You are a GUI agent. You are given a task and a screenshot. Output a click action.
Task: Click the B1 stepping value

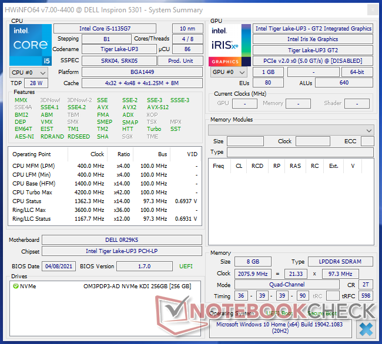click(106, 39)
